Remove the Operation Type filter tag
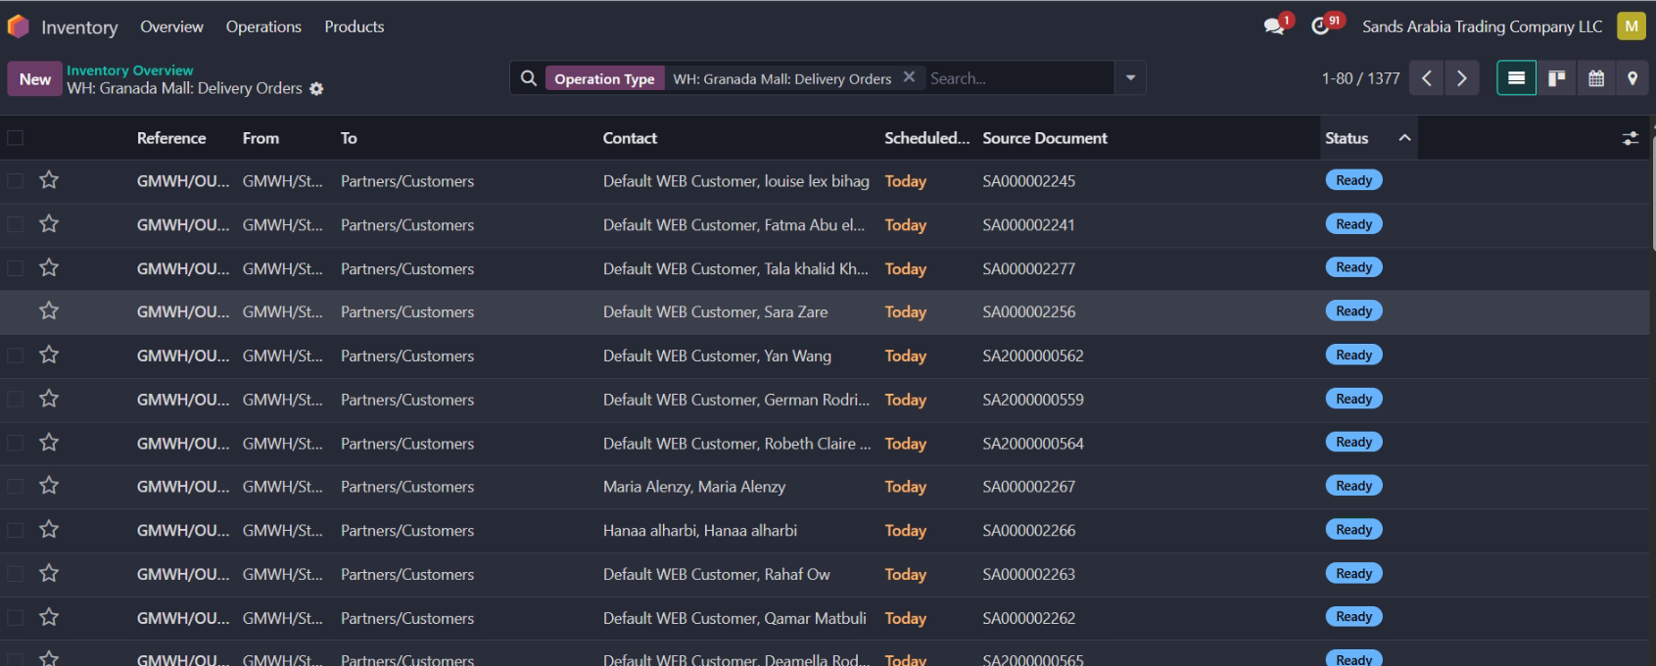Image resolution: width=1656 pixels, height=666 pixels. pyautogui.click(x=909, y=77)
